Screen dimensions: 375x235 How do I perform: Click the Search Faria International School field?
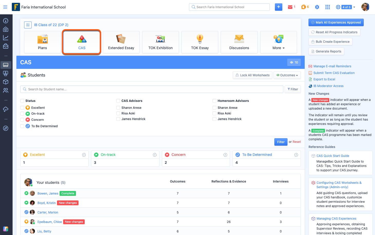[x=229, y=7]
